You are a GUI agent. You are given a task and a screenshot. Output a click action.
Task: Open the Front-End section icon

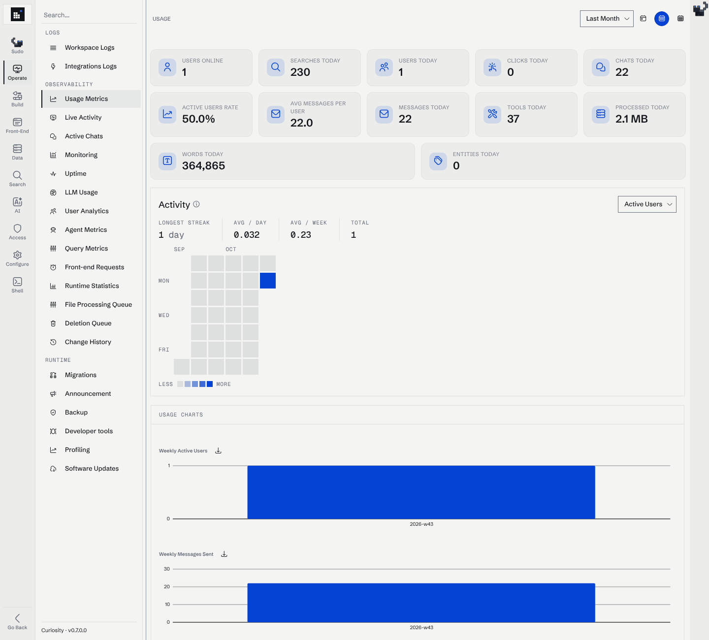pos(17,125)
